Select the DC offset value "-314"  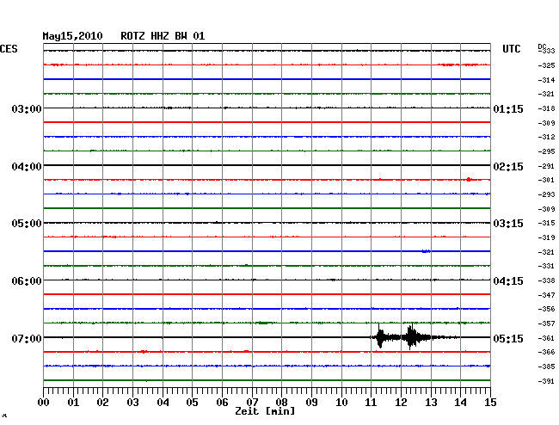546,80
